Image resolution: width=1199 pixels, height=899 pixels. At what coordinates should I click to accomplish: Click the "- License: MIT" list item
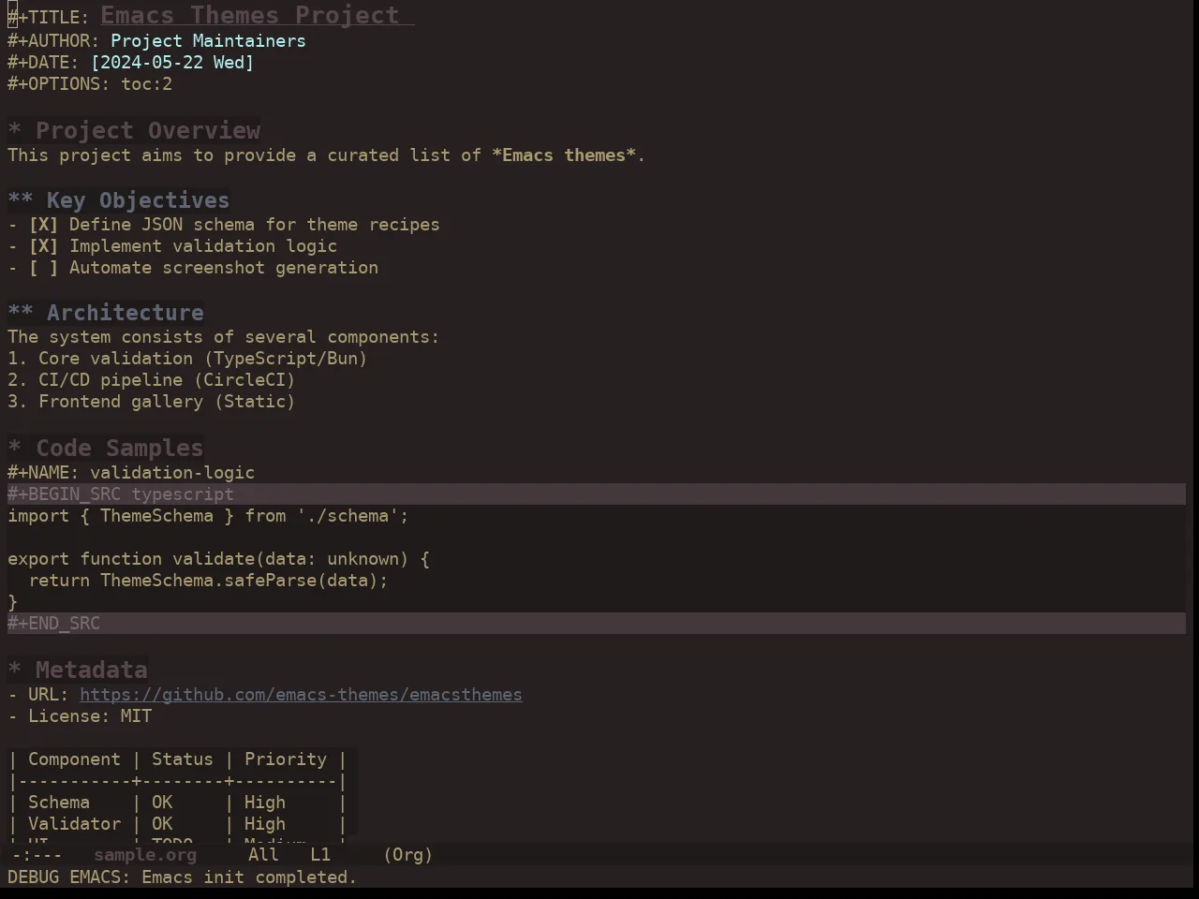(x=80, y=716)
